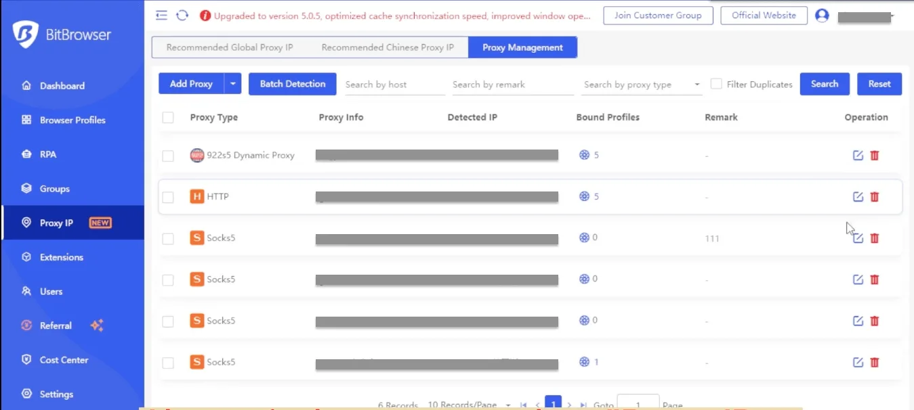This screenshot has height=410, width=914.
Task: Delete the 922s5 Dynamic Proxy entry
Action: [875, 155]
